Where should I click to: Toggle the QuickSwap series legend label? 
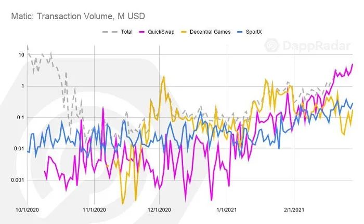coord(161,32)
